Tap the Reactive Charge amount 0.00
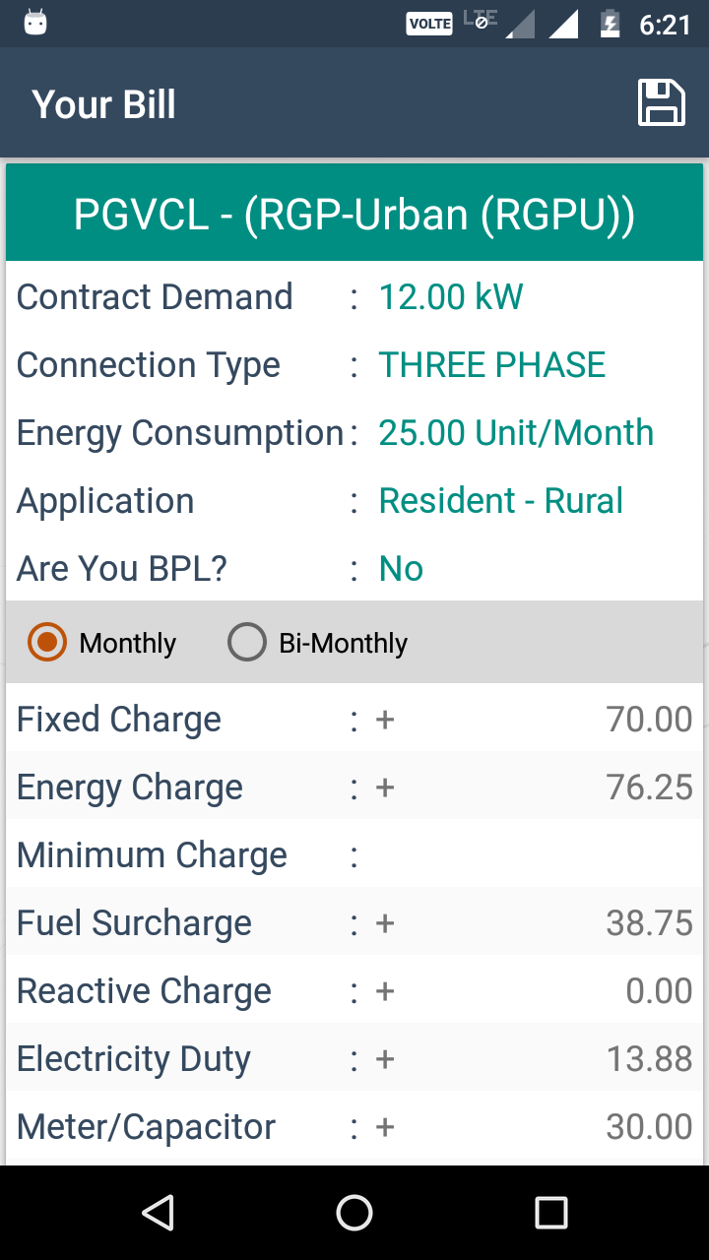709x1260 pixels. [x=660, y=991]
